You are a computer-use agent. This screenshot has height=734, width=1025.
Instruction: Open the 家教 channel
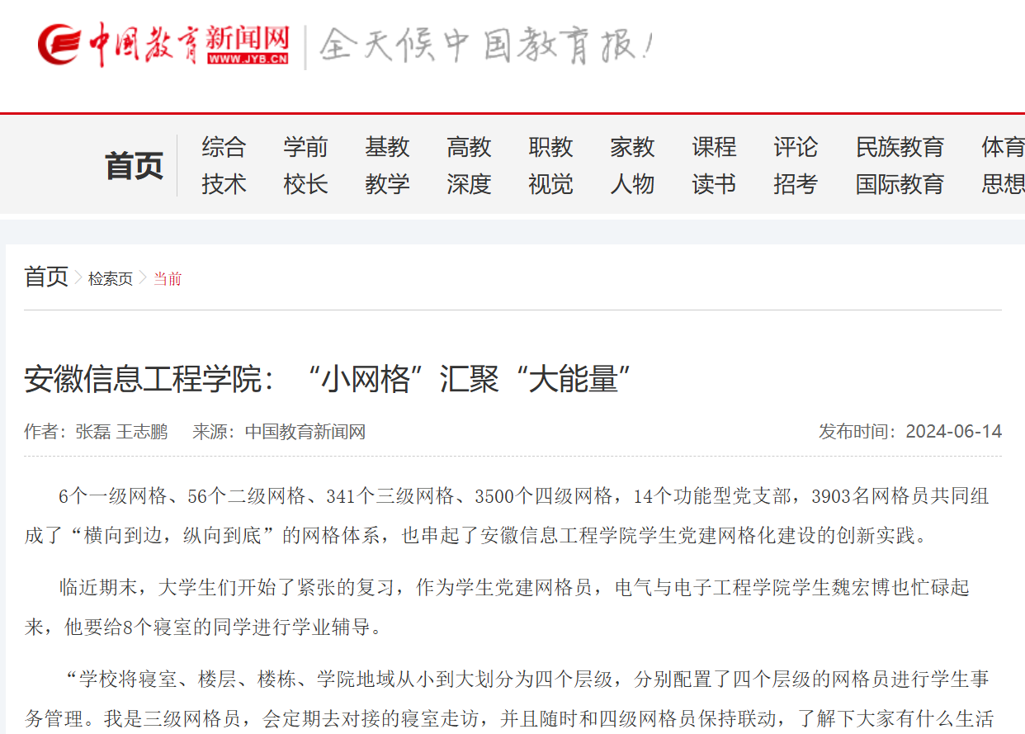(x=632, y=147)
